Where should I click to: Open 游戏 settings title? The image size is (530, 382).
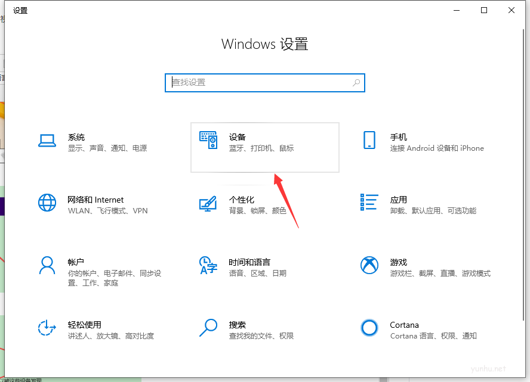click(399, 262)
